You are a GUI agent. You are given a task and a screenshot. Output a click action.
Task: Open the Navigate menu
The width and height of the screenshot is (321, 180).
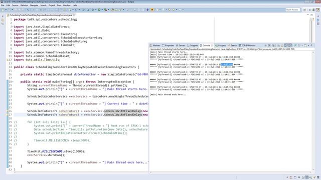pos(34,5)
